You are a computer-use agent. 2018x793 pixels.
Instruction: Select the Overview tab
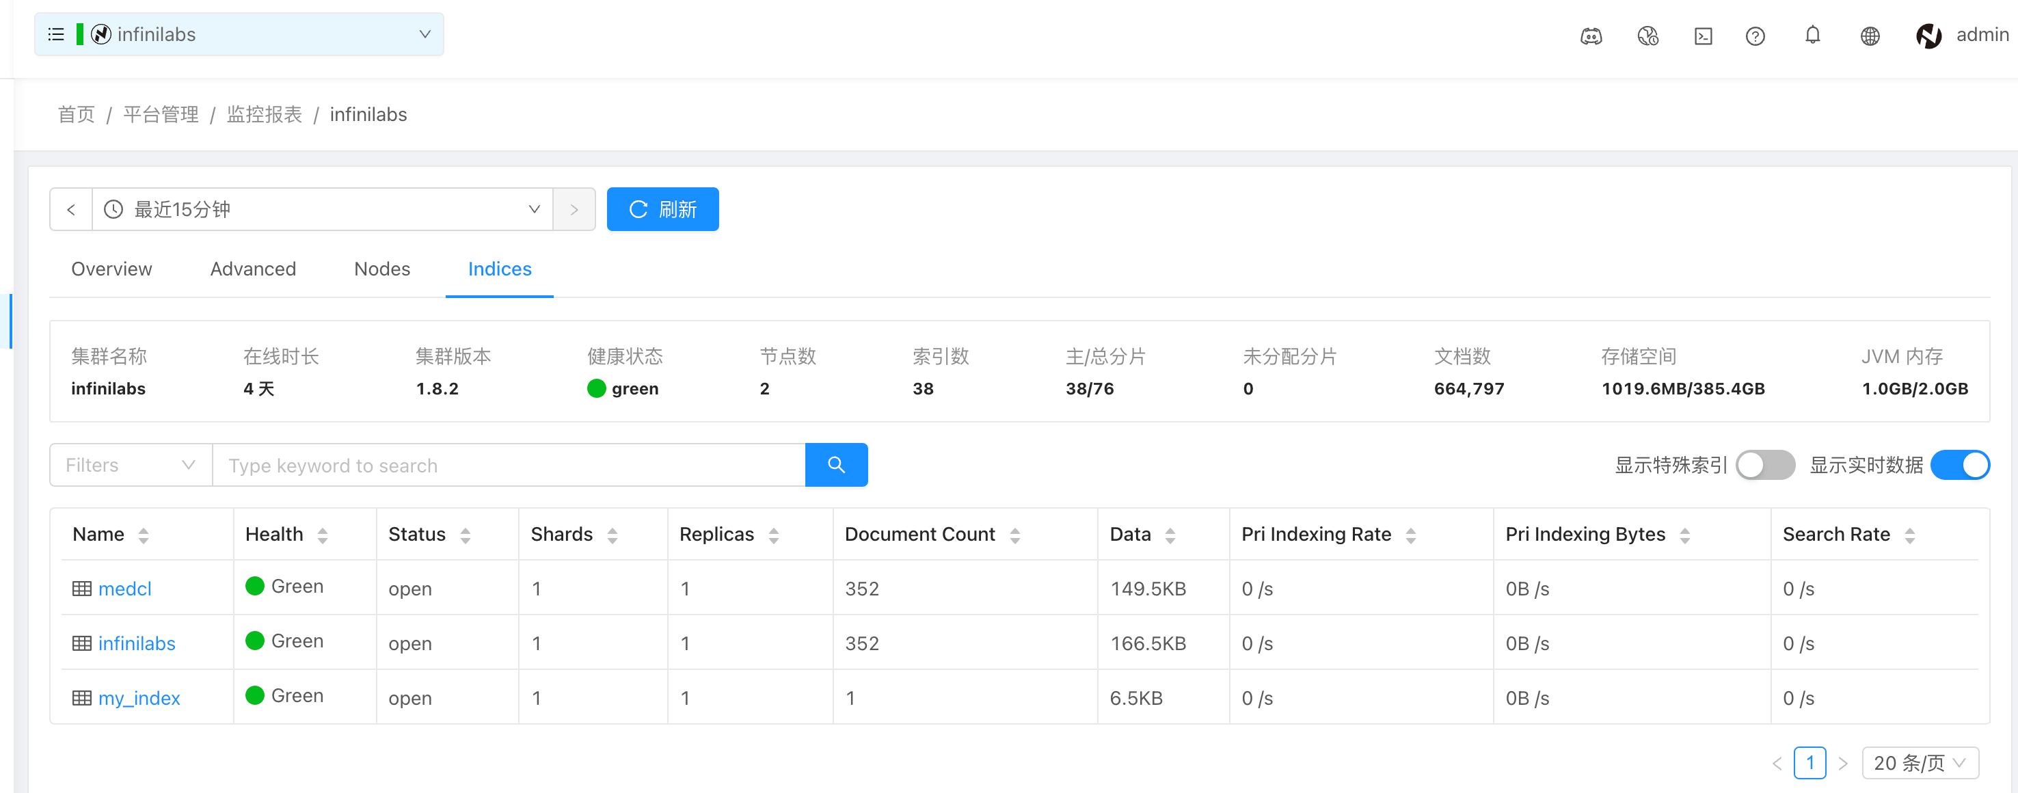[111, 269]
